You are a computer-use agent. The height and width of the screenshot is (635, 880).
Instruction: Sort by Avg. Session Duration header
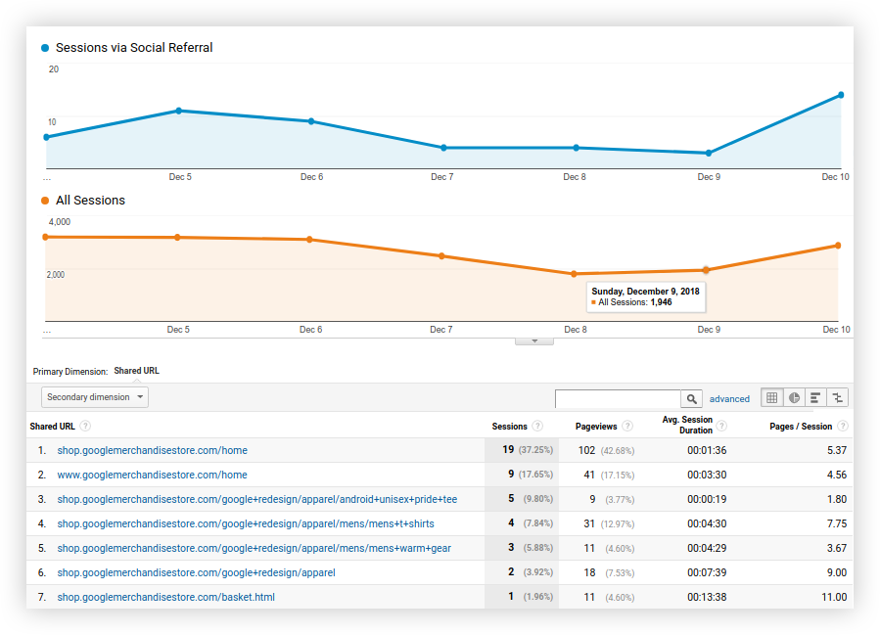tap(687, 425)
